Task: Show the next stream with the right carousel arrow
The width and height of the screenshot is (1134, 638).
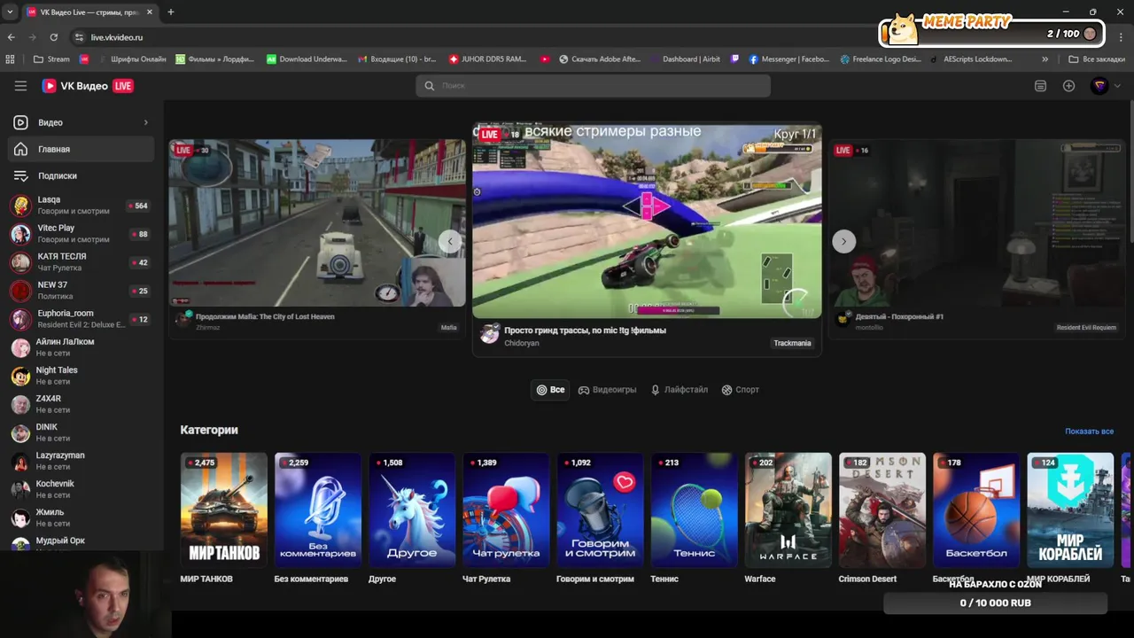Action: (x=843, y=241)
